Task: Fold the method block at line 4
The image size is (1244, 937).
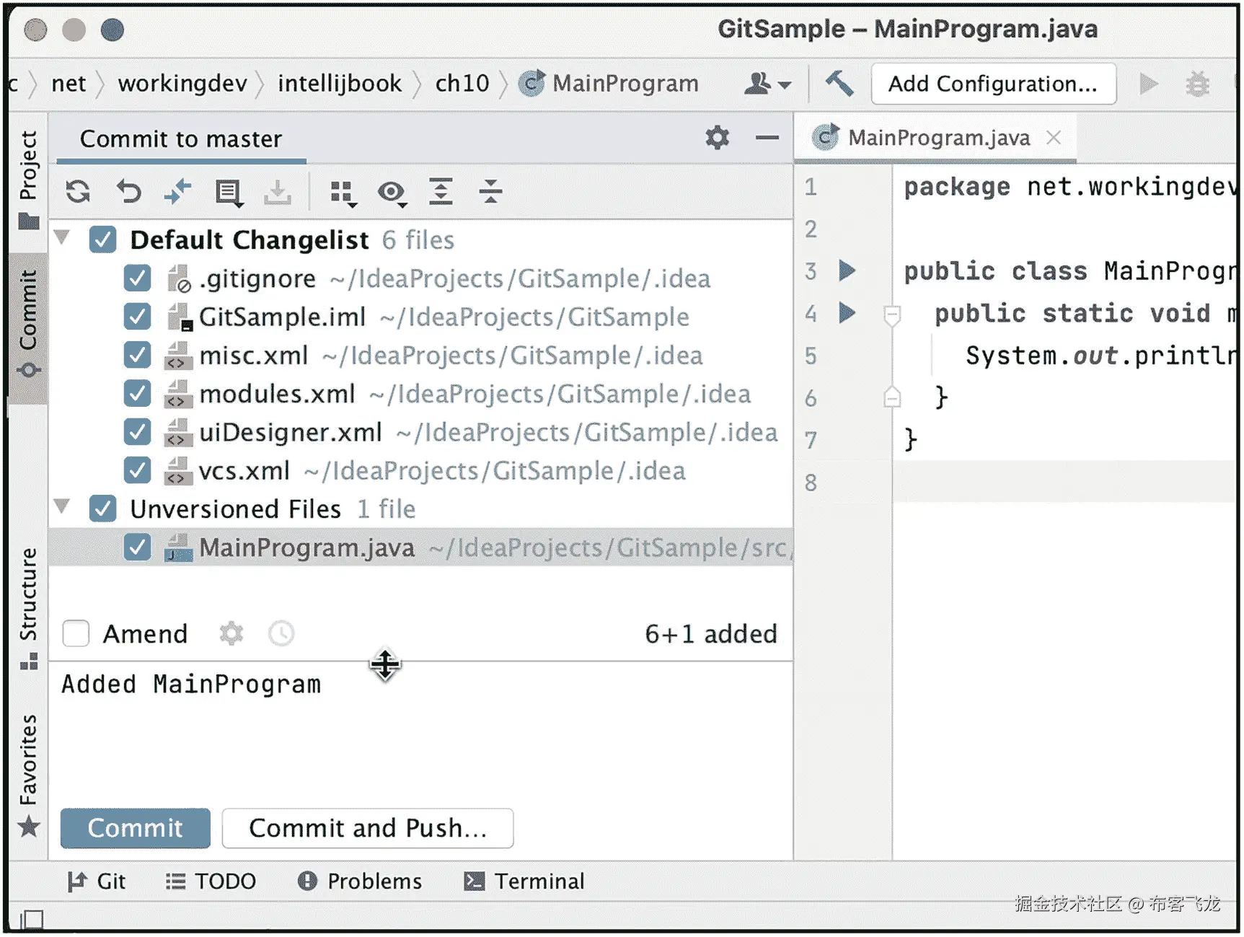Action: tap(892, 314)
